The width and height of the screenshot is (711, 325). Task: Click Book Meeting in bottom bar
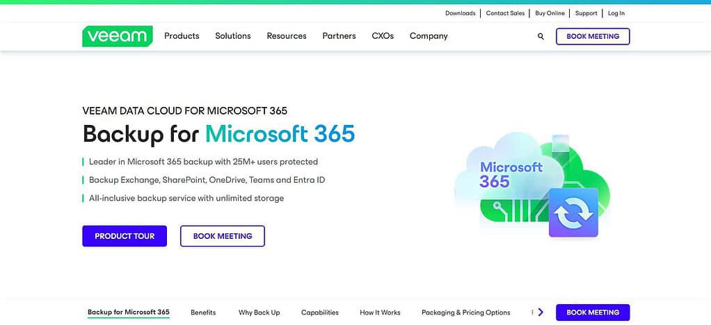coord(593,312)
